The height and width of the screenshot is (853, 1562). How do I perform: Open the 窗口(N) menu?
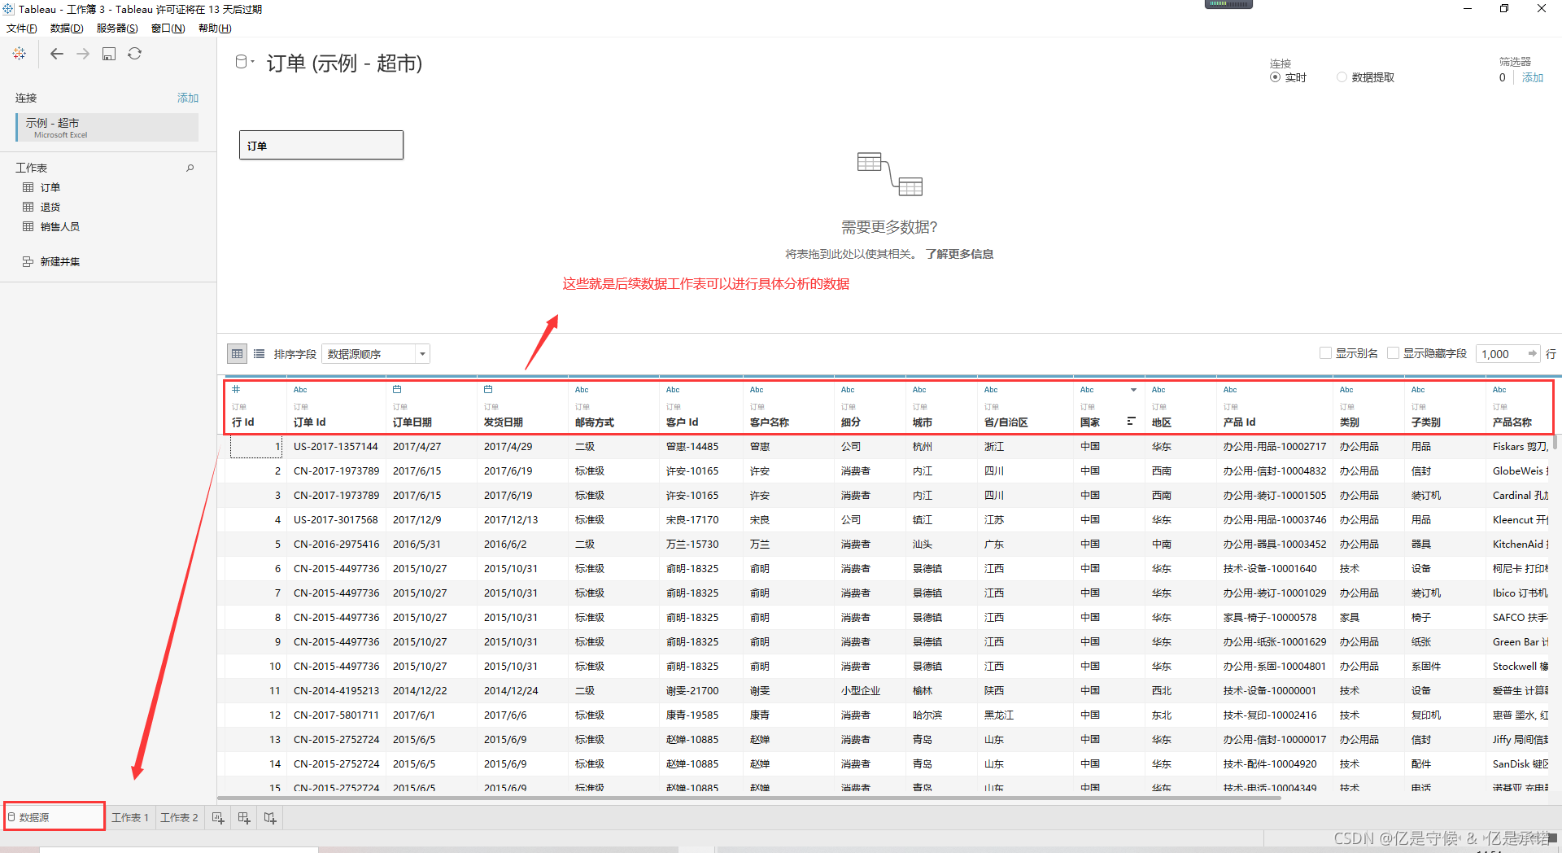coord(168,28)
